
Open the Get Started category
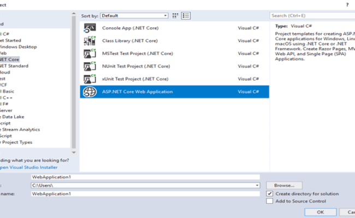click(10, 40)
